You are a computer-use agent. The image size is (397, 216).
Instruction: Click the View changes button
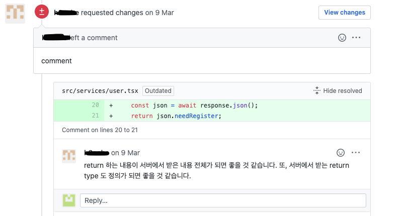coord(344,13)
